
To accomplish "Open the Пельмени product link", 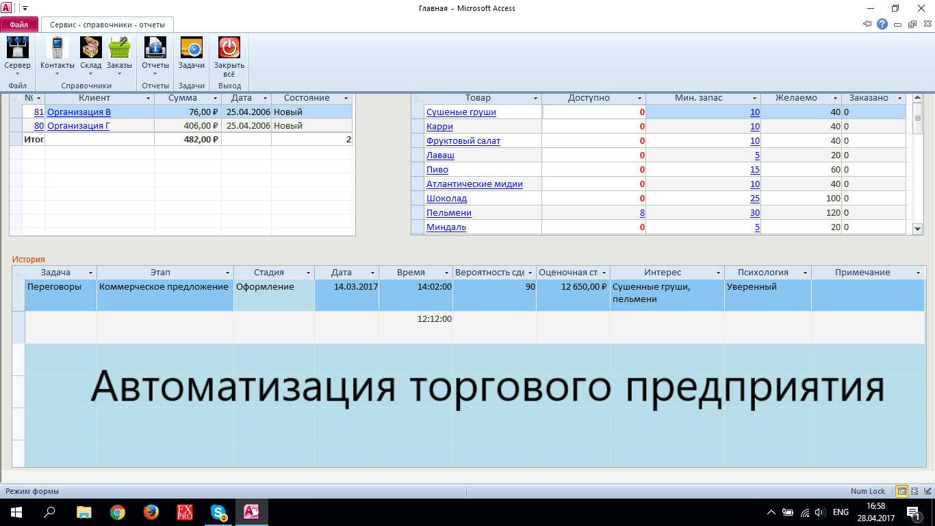I will tap(449, 212).
